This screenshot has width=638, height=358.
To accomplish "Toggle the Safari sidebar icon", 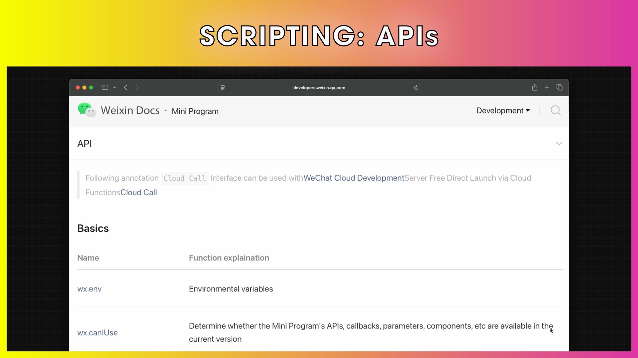I will [105, 88].
